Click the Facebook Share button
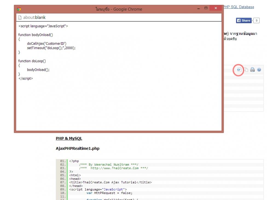267x200 pixels. point(244,20)
